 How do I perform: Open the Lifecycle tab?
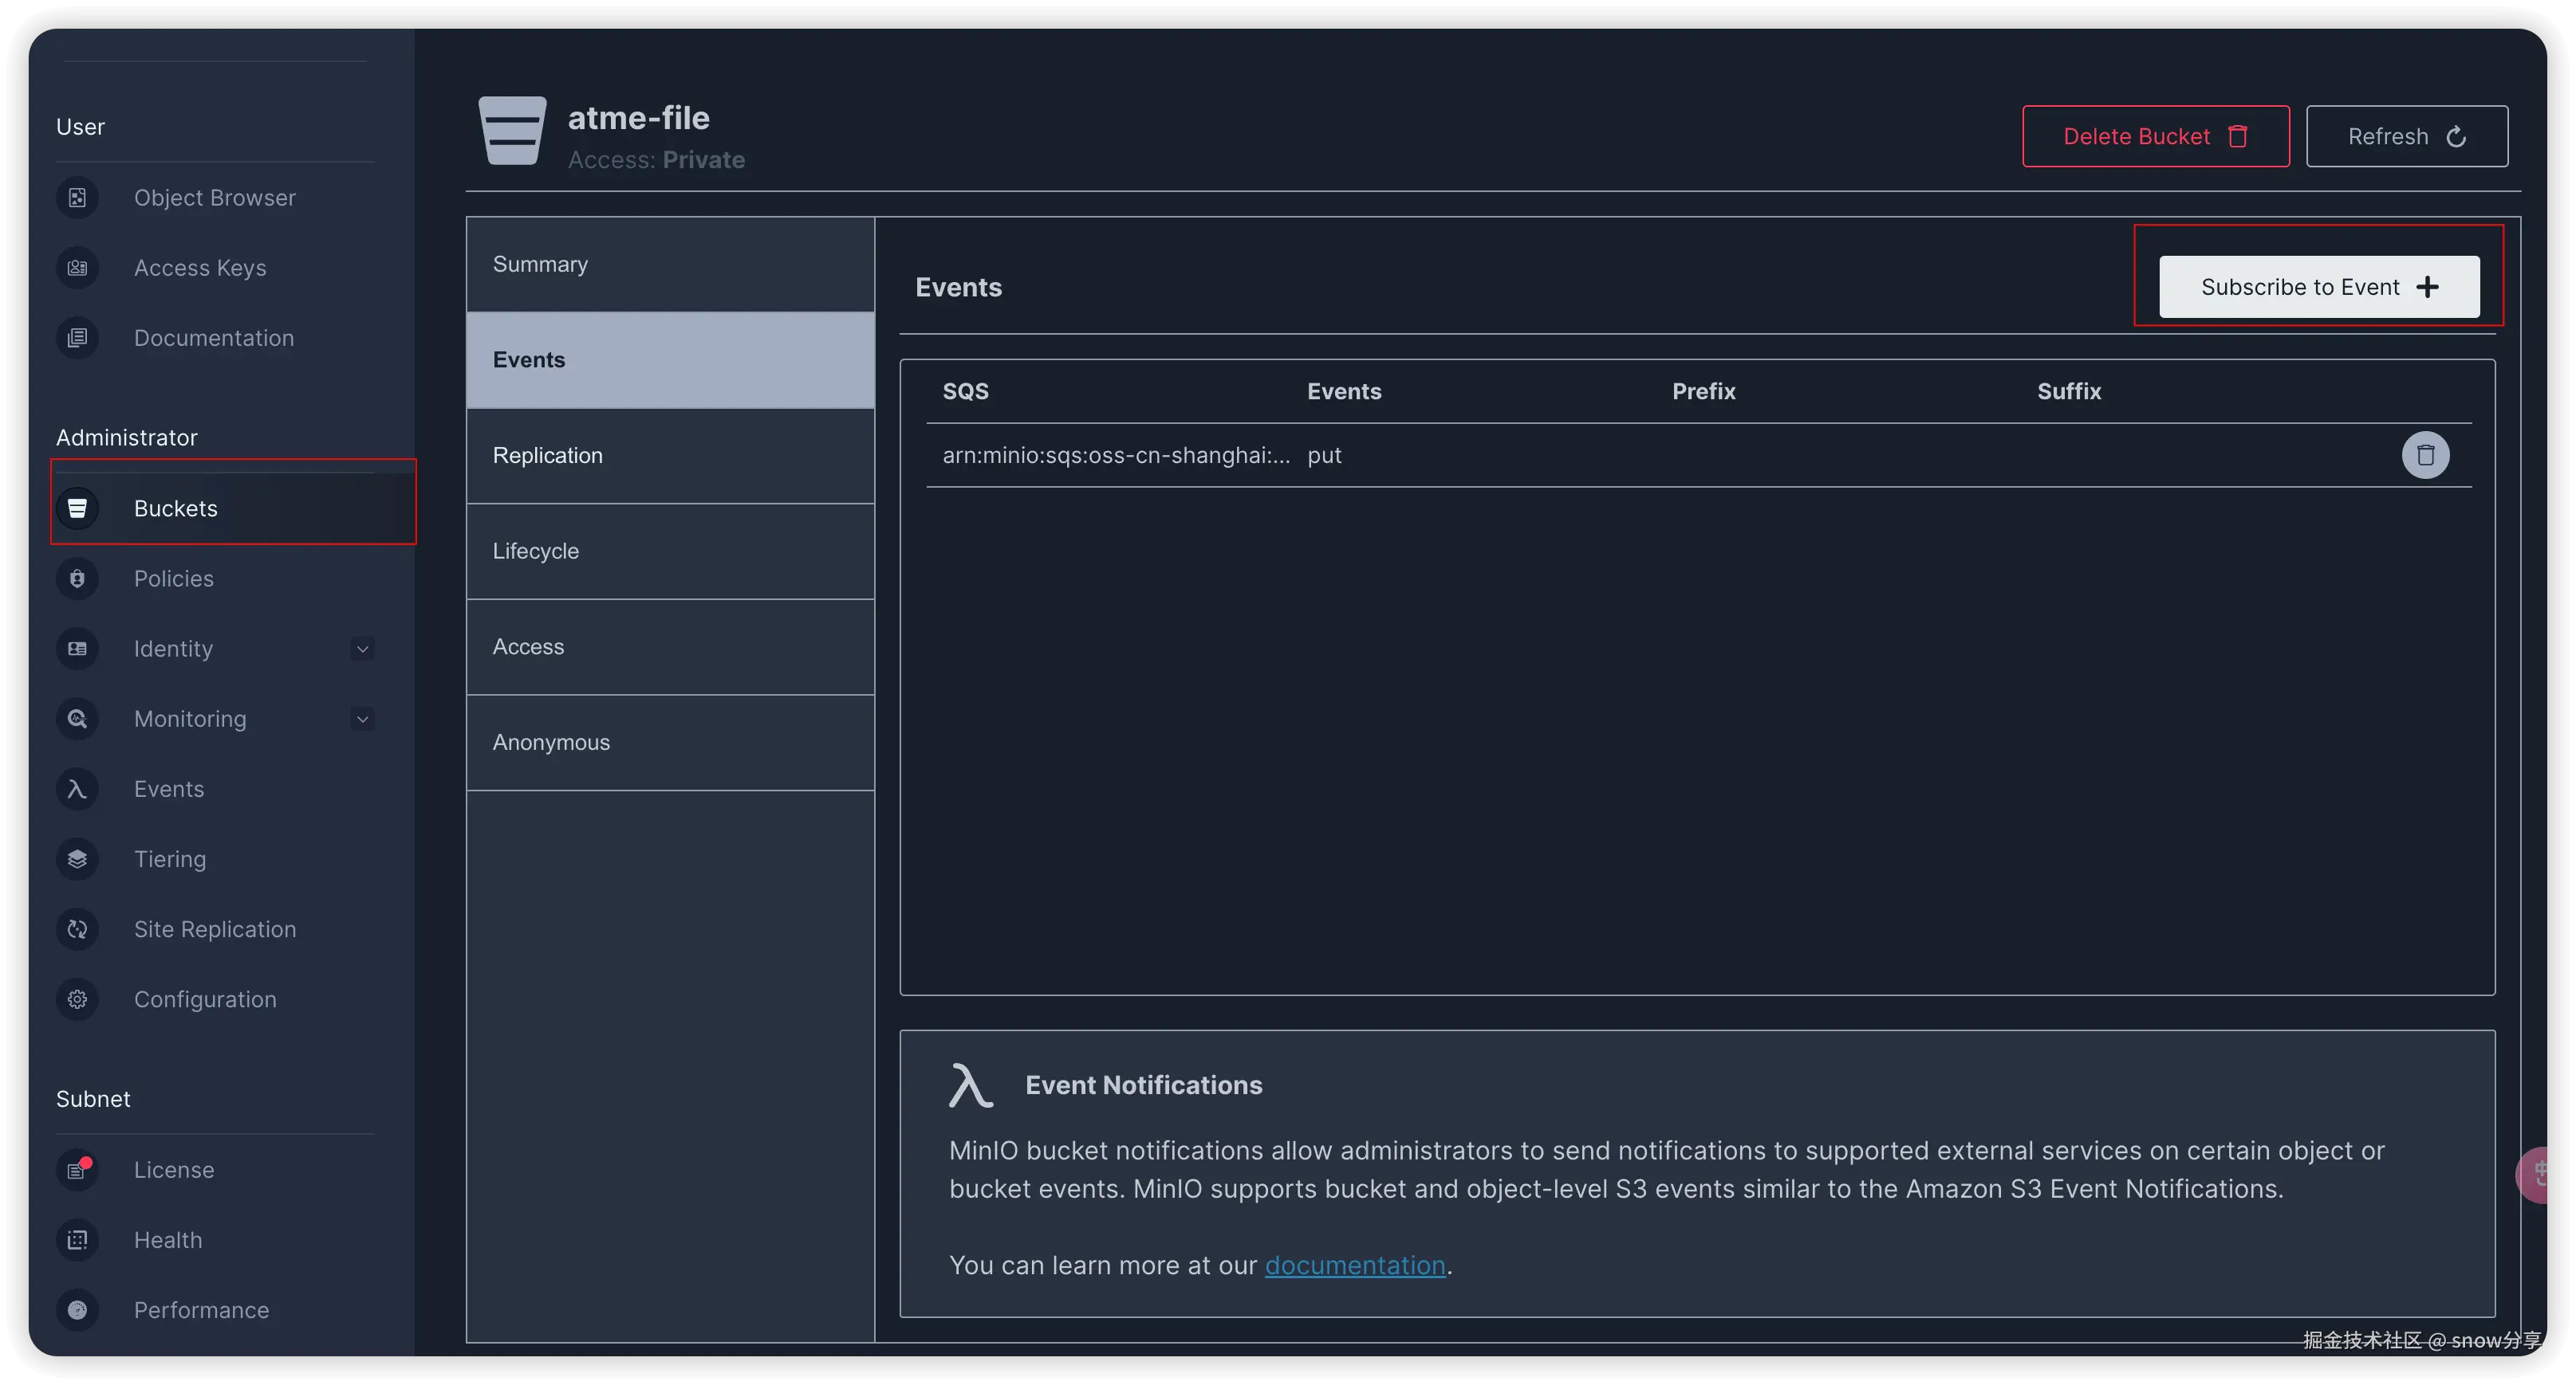point(670,551)
